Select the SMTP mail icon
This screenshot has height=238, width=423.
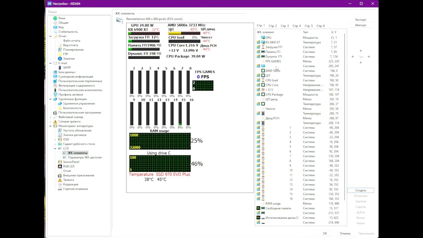pyautogui.click(x=60, y=67)
